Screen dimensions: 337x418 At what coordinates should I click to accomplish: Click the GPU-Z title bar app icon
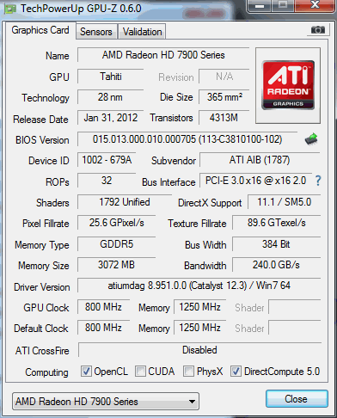click(9, 9)
